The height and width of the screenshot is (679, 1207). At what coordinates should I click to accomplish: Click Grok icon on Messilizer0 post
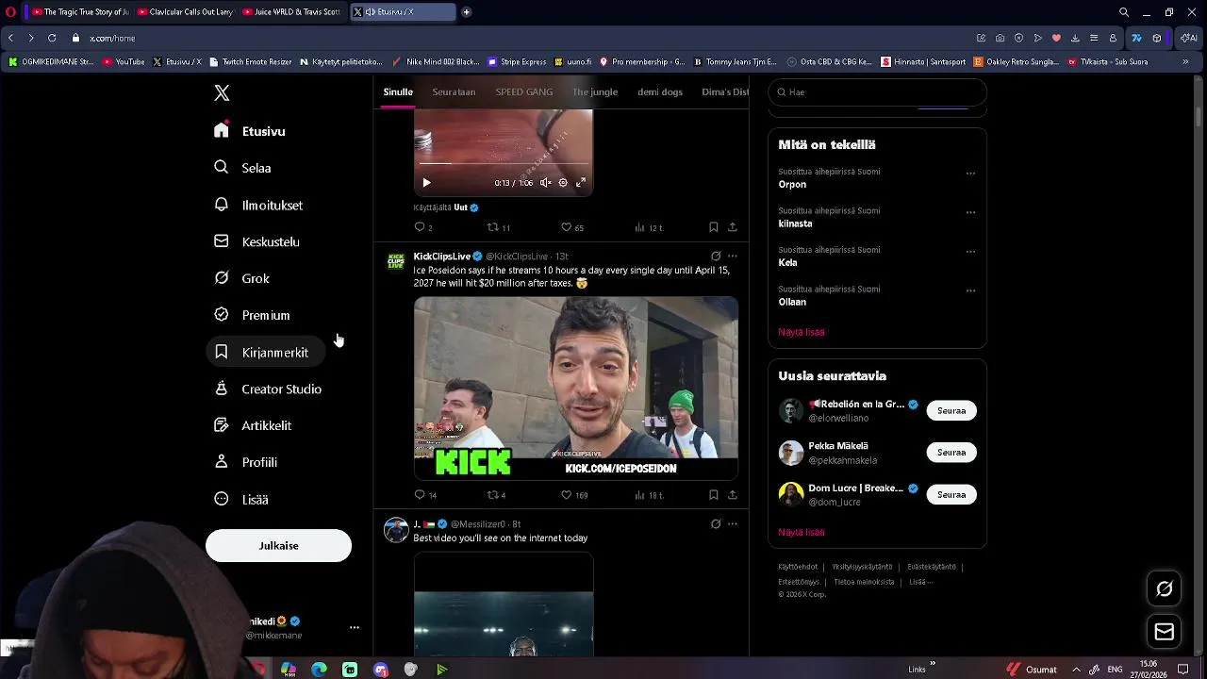click(x=716, y=524)
